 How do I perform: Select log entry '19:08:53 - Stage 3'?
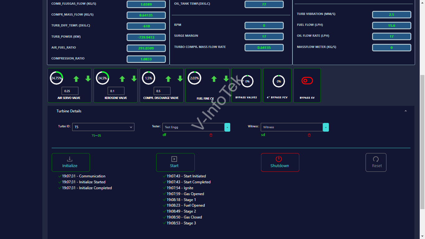181,223
